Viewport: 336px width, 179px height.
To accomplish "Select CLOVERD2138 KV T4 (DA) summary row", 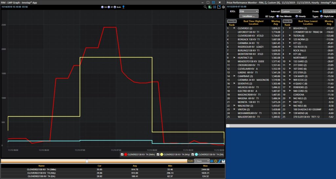I will pos(113,176).
